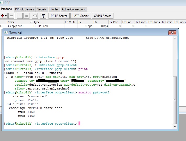The image size is (186, 141).
Task: Click the terminal scrollbar down arrow
Action: 175,127
